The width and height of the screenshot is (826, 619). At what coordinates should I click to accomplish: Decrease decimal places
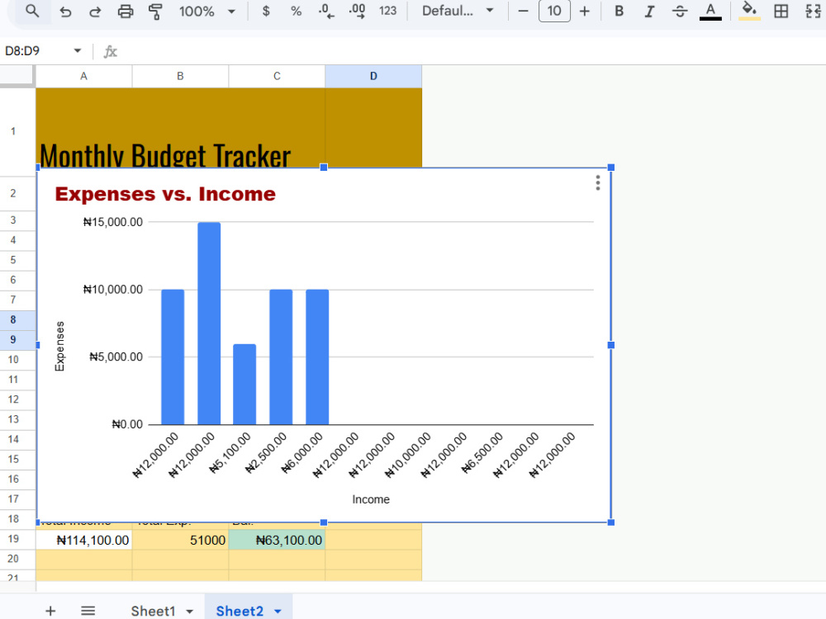coord(326,11)
